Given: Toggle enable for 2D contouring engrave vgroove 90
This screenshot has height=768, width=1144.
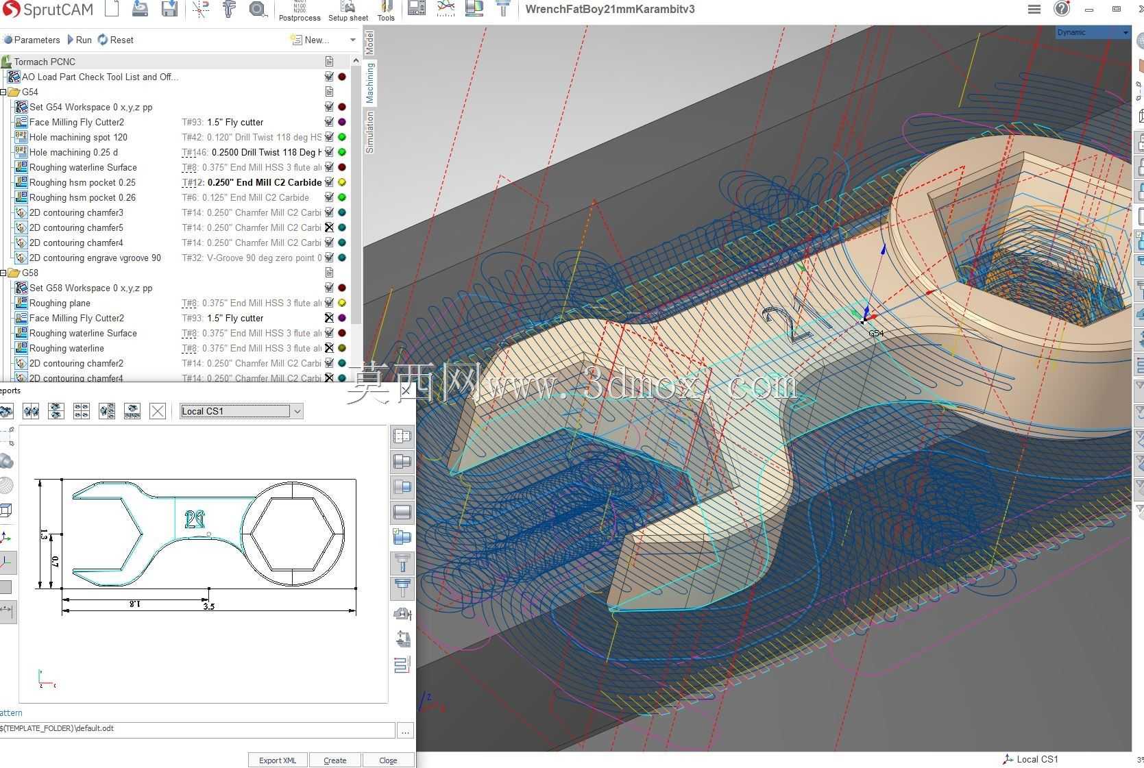Looking at the screenshot, I should (329, 258).
